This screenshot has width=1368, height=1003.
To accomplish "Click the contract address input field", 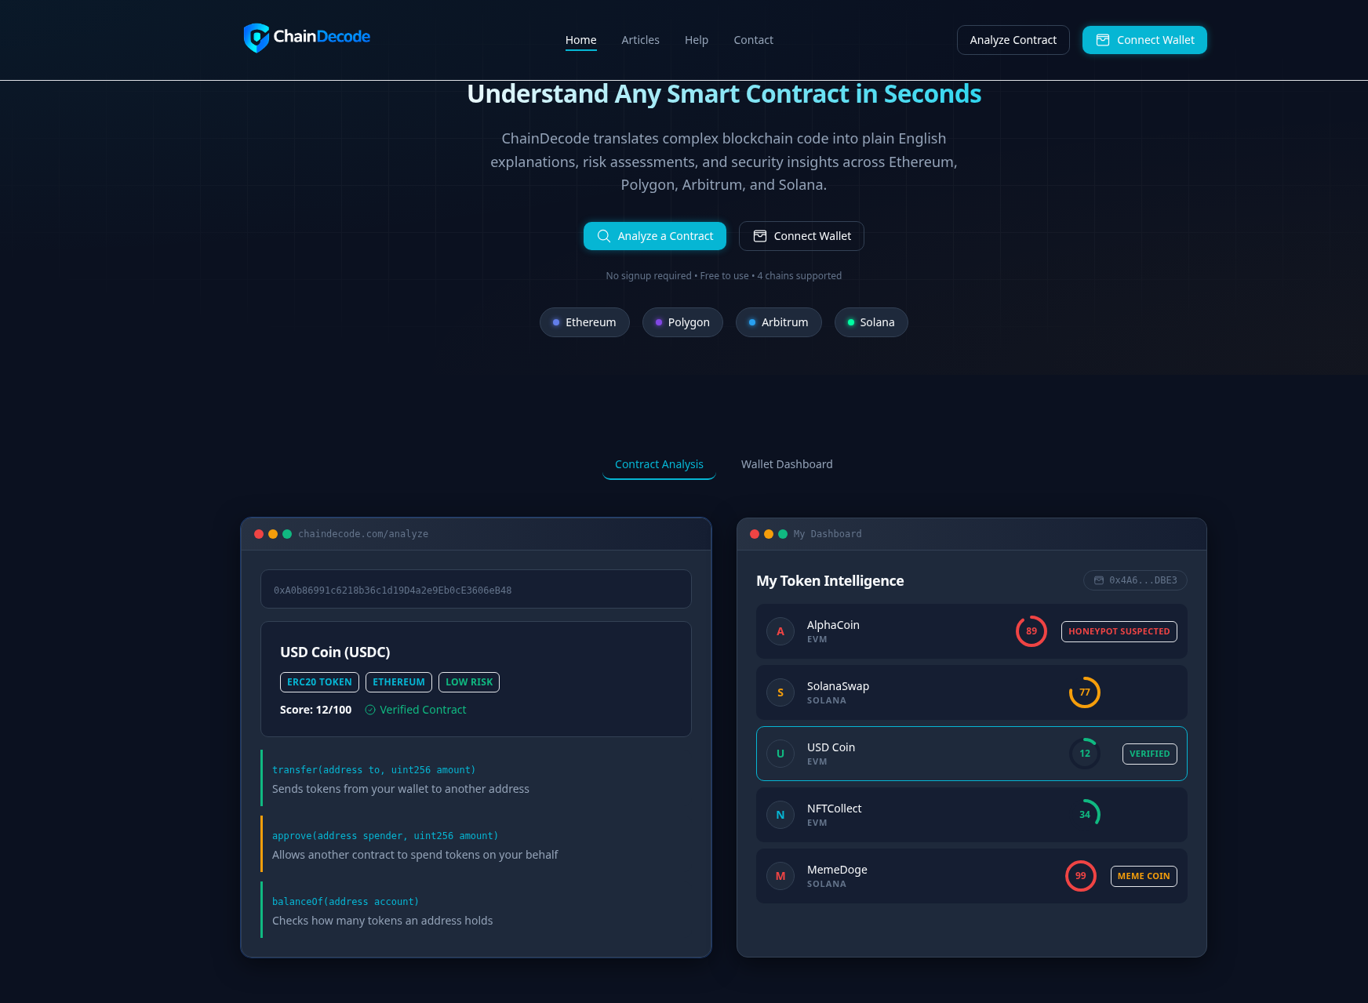I will pyautogui.click(x=476, y=589).
